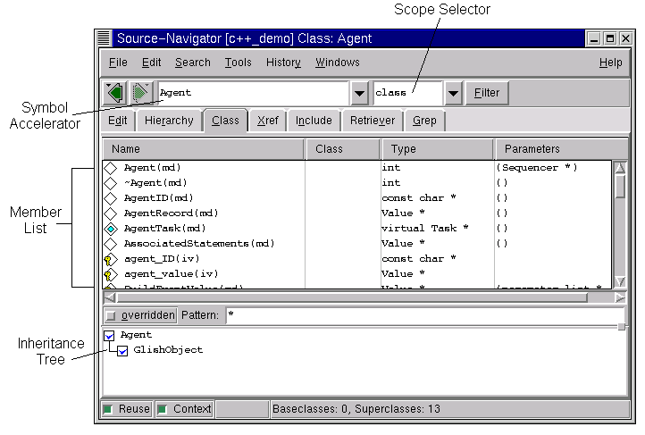645x435 pixels.
Task: Switch to the Edit tab
Action: [118, 121]
